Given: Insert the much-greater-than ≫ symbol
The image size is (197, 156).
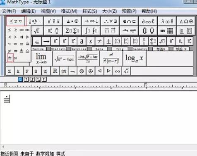Looking at the screenshot, I should coord(27,30).
